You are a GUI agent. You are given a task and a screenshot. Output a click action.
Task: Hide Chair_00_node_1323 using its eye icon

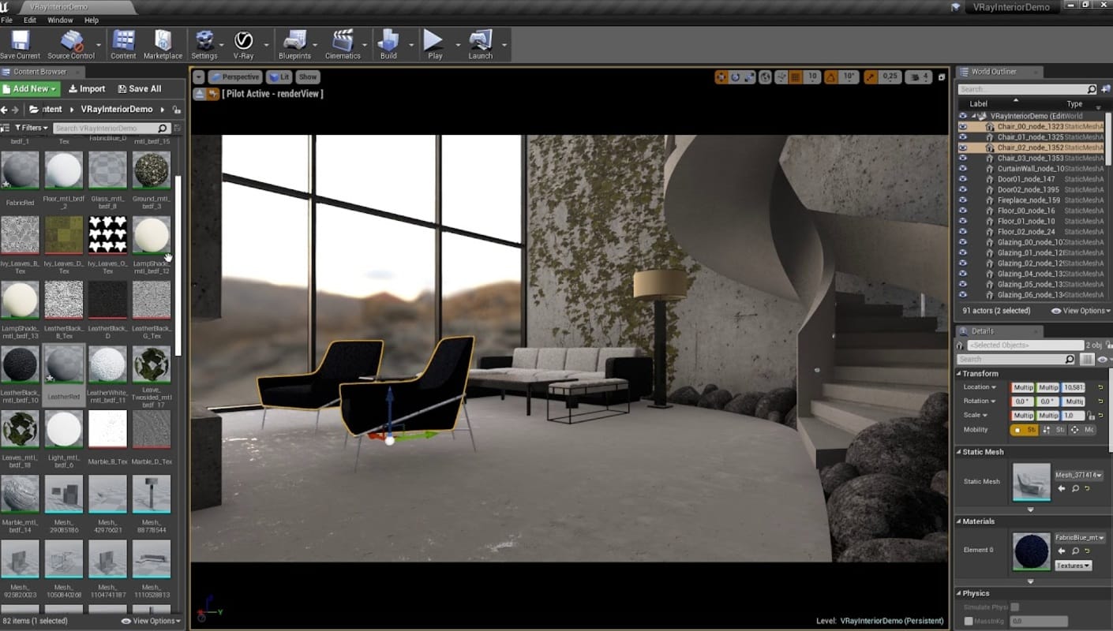pyautogui.click(x=962, y=126)
